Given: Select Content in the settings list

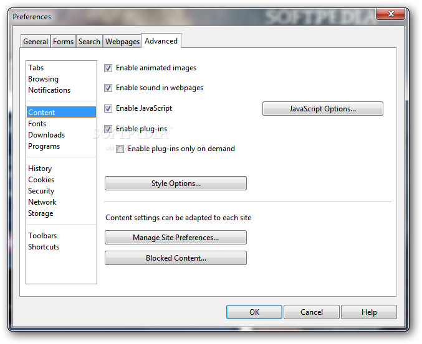Looking at the screenshot, I should [x=61, y=112].
